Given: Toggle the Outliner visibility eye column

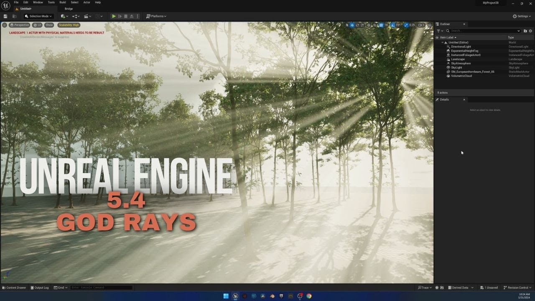Looking at the screenshot, I should point(437,38).
